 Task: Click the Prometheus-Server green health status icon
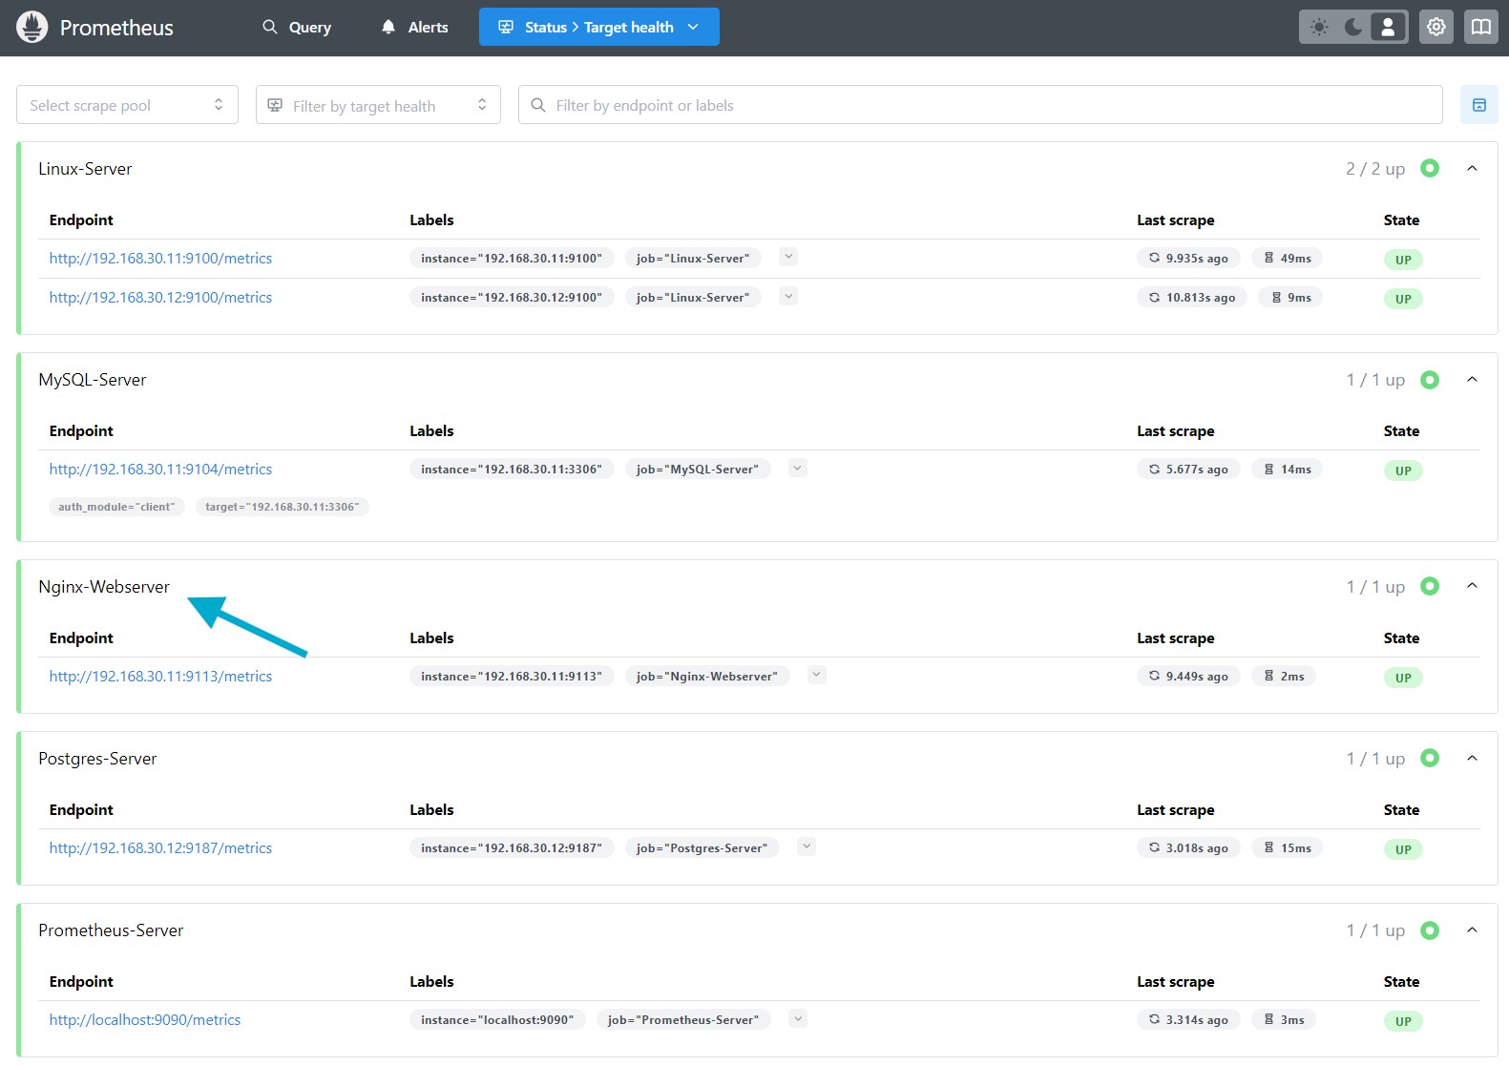(x=1429, y=930)
